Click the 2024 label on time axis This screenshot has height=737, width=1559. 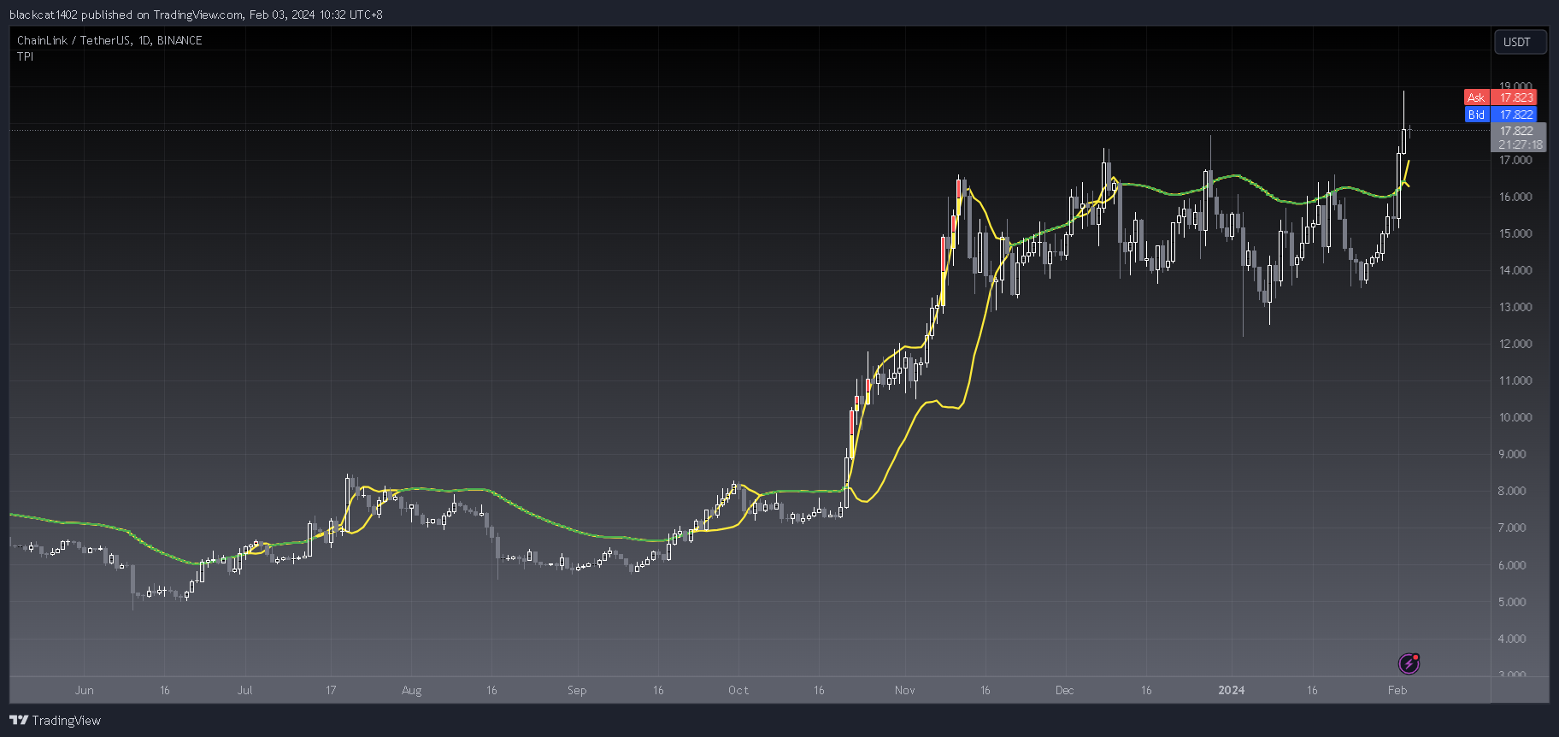[1232, 690]
